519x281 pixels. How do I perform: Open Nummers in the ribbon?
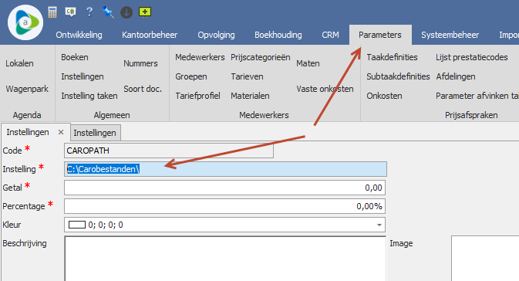click(140, 63)
